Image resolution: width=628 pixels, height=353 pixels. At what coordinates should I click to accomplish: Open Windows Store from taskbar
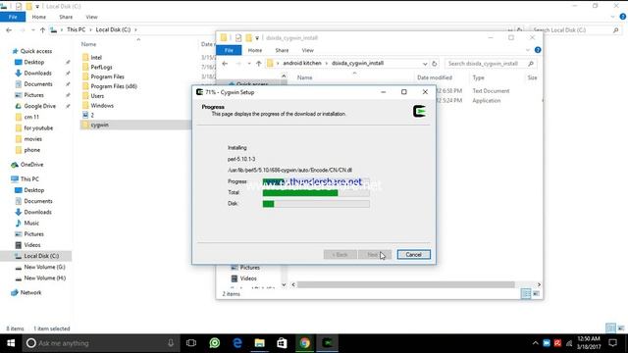coord(282,343)
